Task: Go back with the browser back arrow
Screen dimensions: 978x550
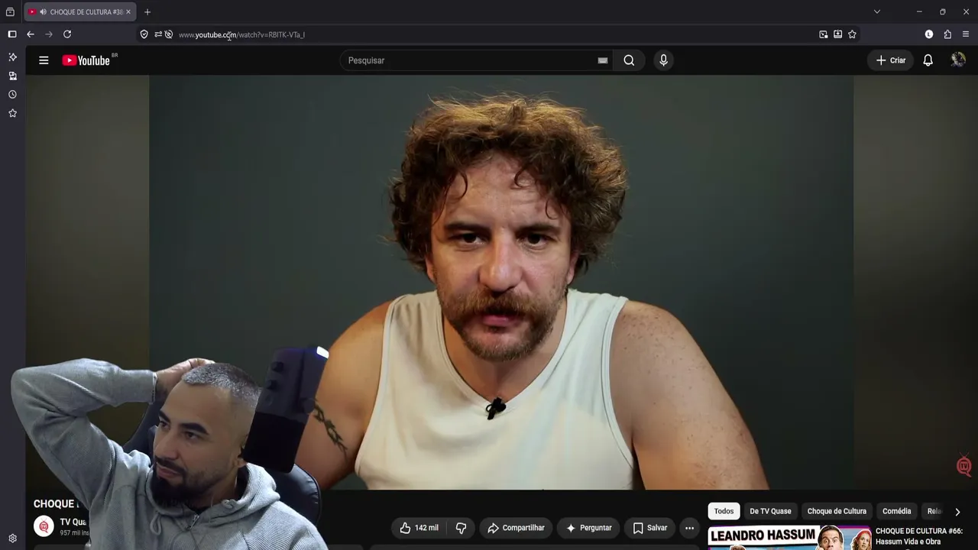Action: tap(31, 34)
